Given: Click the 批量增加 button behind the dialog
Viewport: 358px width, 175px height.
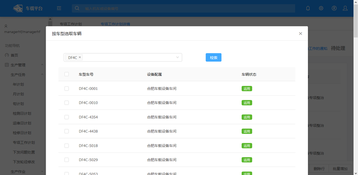Looking at the screenshot, I should tap(340, 169).
